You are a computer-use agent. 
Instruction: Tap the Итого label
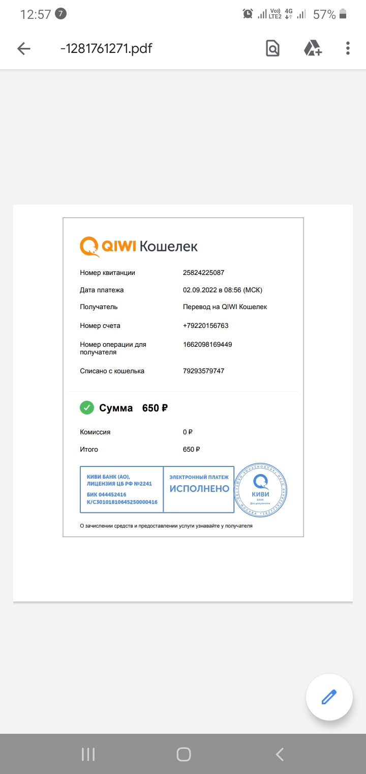pyautogui.click(x=89, y=450)
